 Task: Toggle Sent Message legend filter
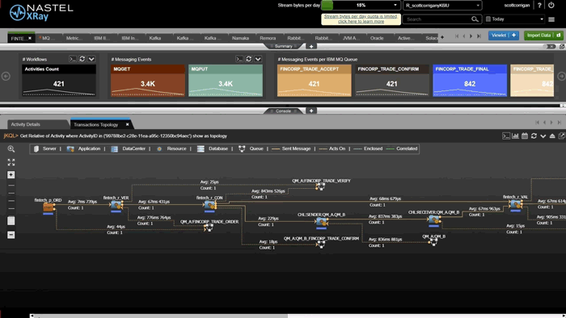[x=291, y=149]
